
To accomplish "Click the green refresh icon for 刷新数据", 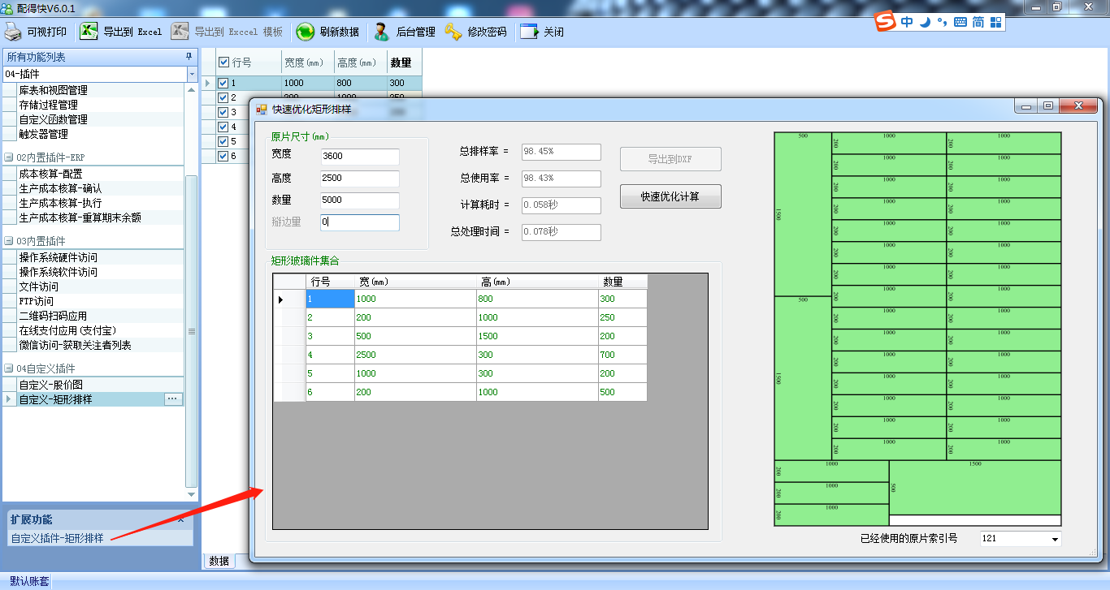I will pos(306,32).
